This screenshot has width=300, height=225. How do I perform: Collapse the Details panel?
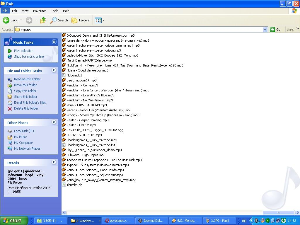pos(54,162)
